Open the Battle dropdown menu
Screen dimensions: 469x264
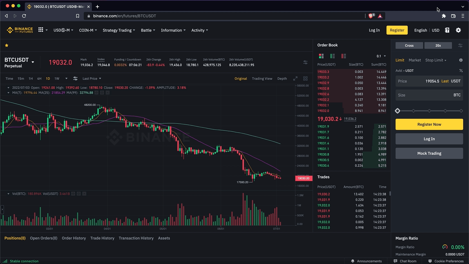coord(148,30)
